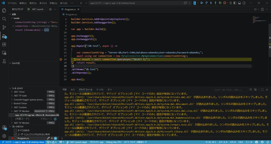Open the Copilot chat icon in title bar
Viewport: 271px width, 144px height.
pyautogui.click(x=186, y=3)
